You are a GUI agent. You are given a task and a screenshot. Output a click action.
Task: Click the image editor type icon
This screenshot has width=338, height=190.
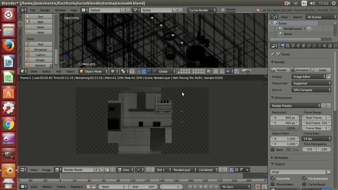(x=23, y=170)
